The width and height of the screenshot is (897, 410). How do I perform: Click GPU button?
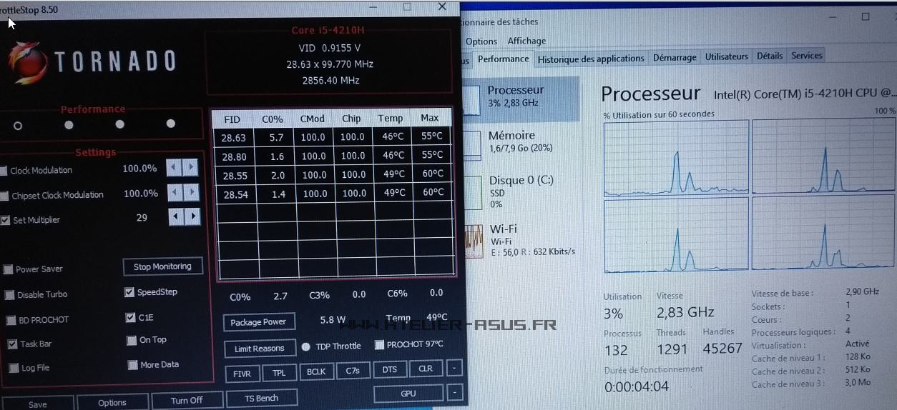(x=408, y=394)
